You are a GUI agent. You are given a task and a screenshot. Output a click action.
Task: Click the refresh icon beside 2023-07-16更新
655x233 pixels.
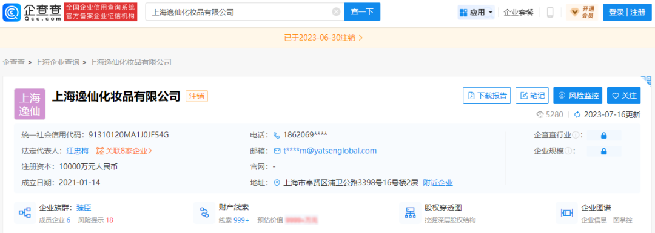coord(578,114)
